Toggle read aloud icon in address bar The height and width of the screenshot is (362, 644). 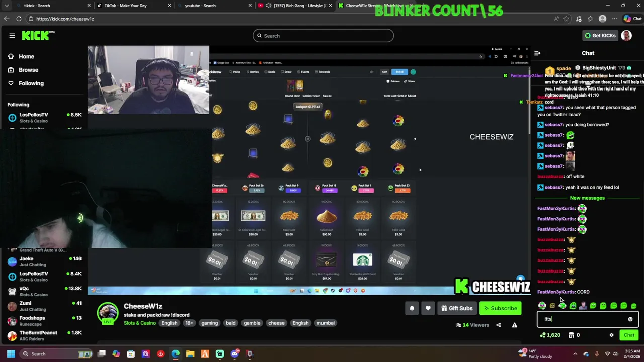click(556, 19)
